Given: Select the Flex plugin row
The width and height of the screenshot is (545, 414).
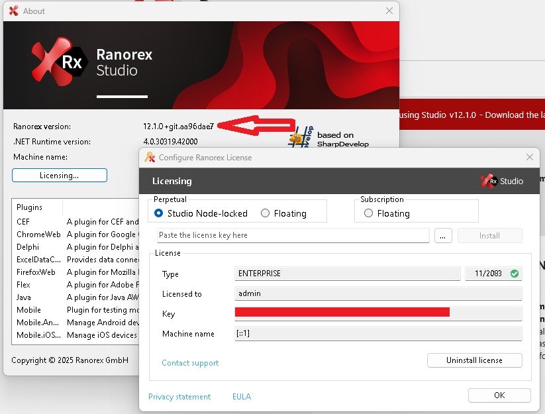Looking at the screenshot, I should click(75, 285).
